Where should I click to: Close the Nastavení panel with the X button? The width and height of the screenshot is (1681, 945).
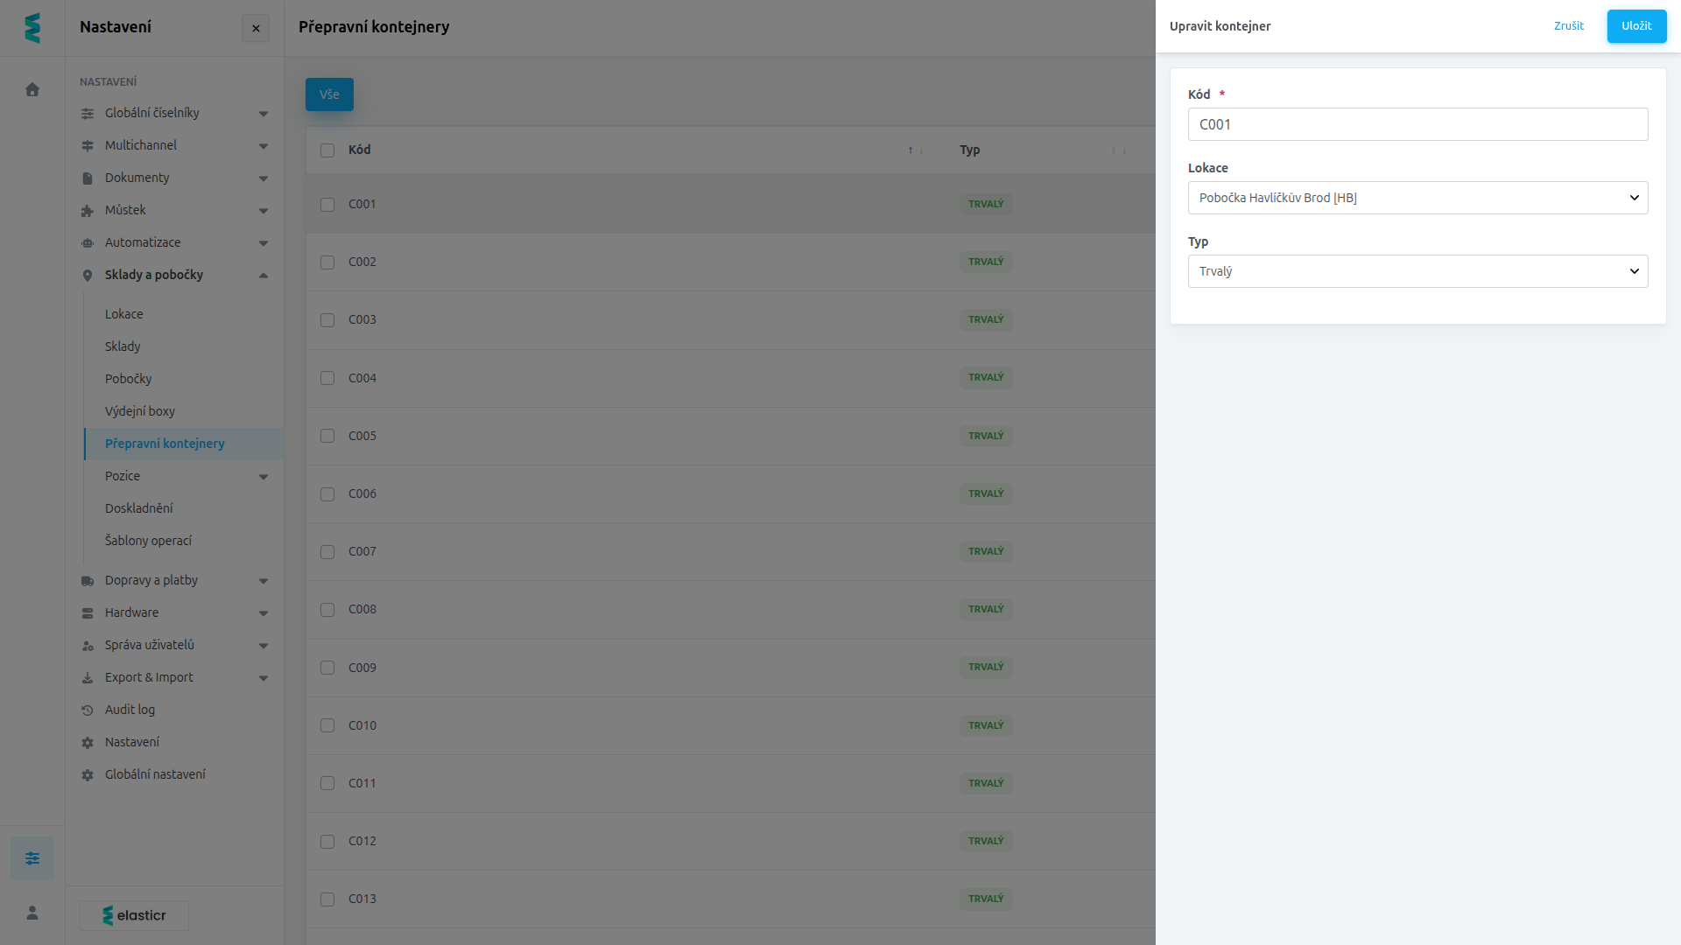[x=256, y=28]
